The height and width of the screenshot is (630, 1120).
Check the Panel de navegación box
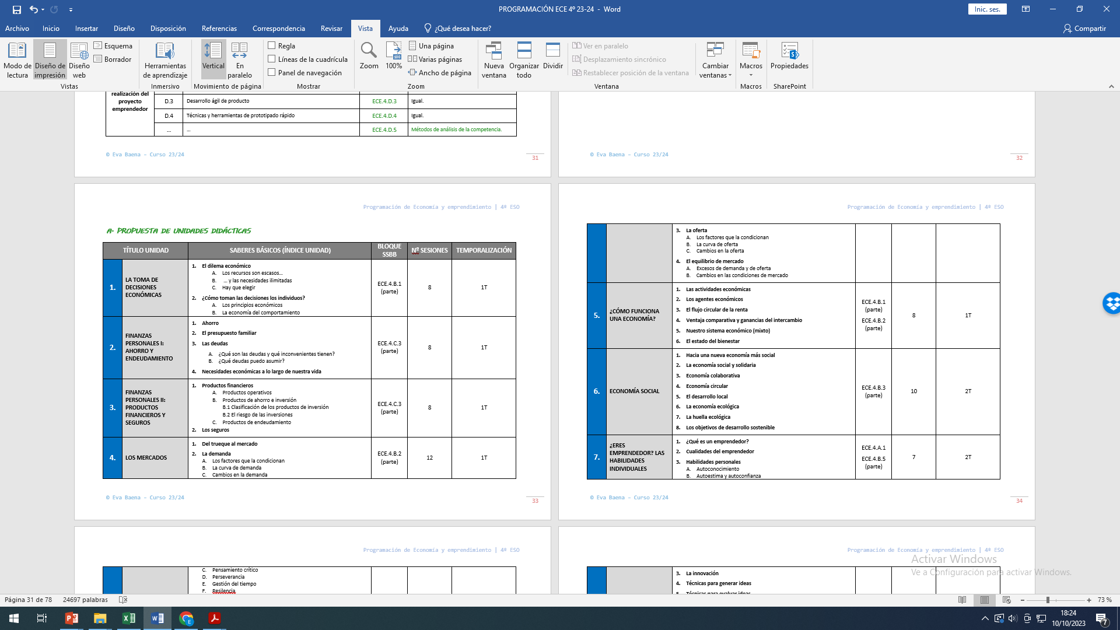coord(272,72)
